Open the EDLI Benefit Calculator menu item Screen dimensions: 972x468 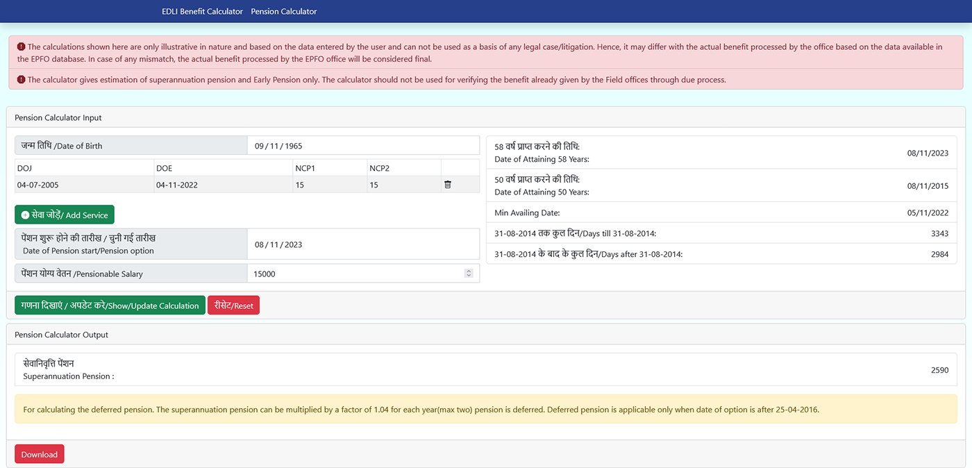tap(202, 11)
